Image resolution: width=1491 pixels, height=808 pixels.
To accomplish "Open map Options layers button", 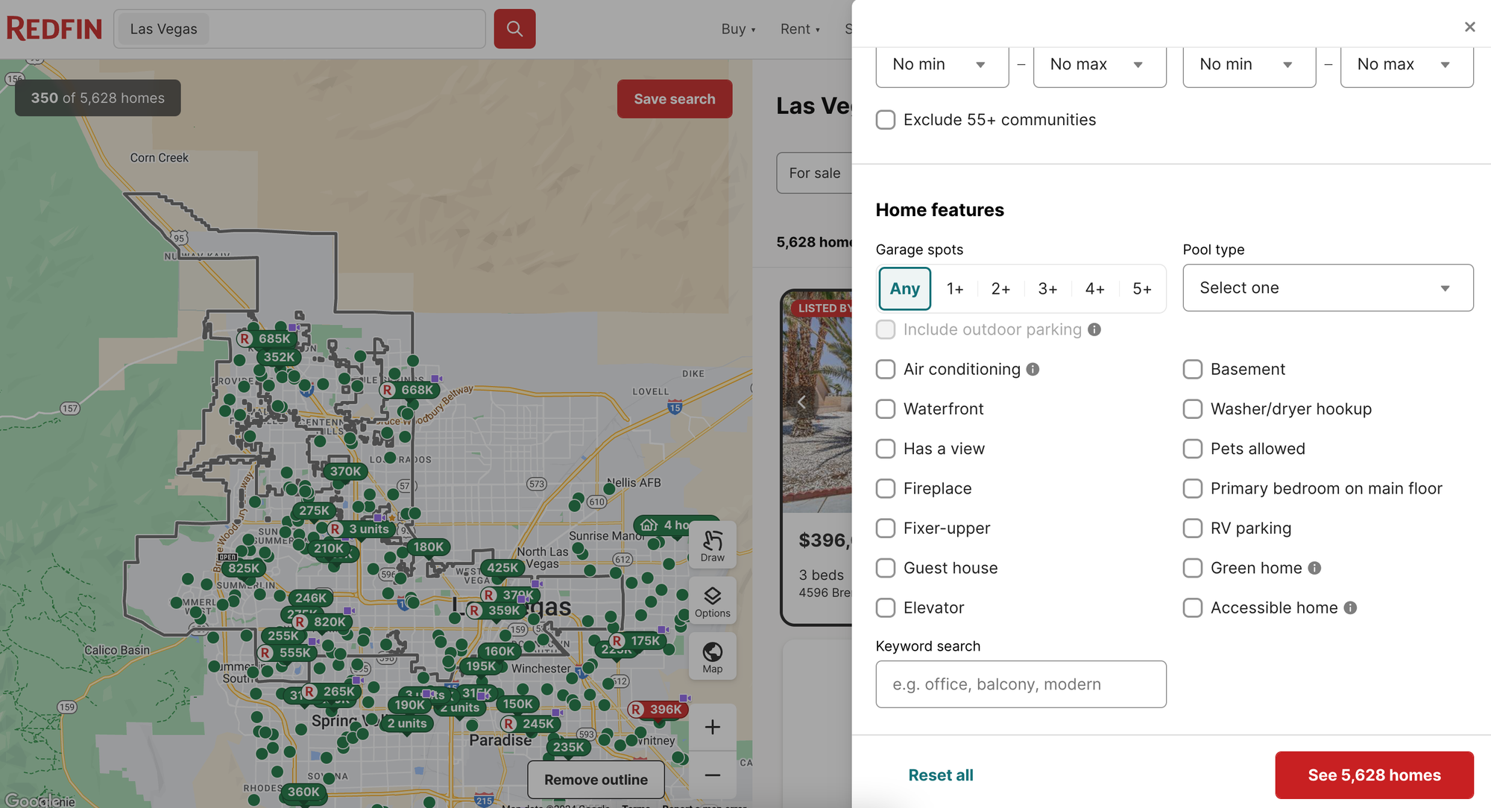I will coord(712,602).
